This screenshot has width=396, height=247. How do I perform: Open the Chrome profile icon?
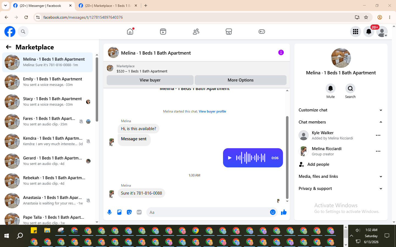[380, 17]
